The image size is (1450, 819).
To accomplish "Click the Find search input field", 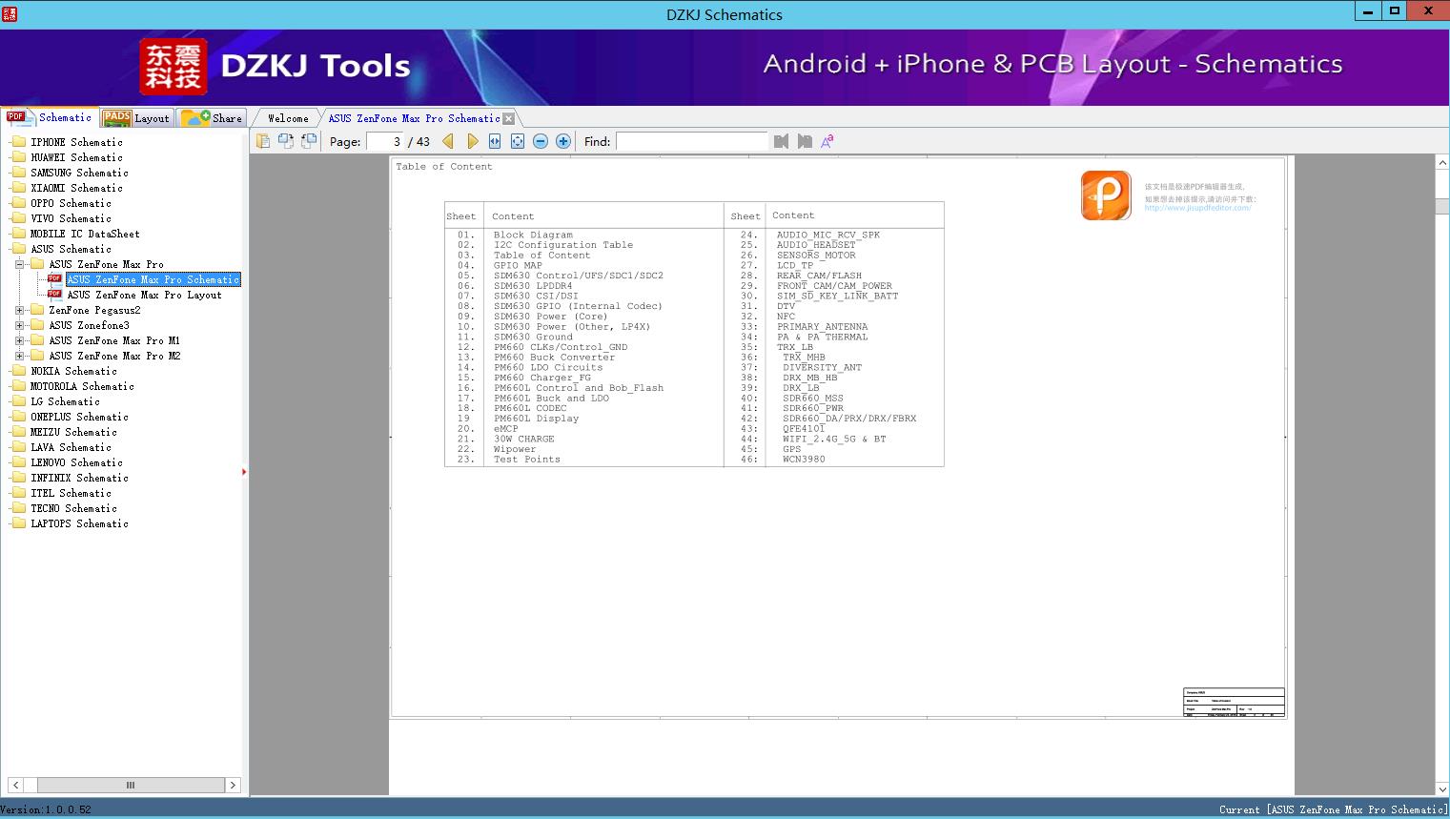I will [691, 141].
